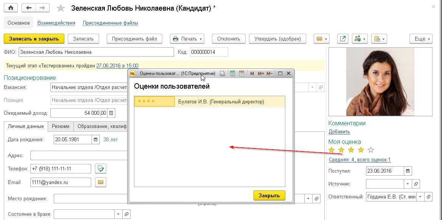Expand the Источник dropdown list

pyautogui.click(x=408, y=184)
